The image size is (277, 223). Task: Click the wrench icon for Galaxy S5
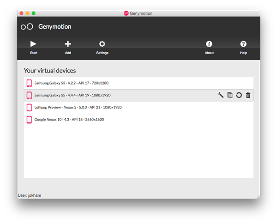click(x=221, y=95)
